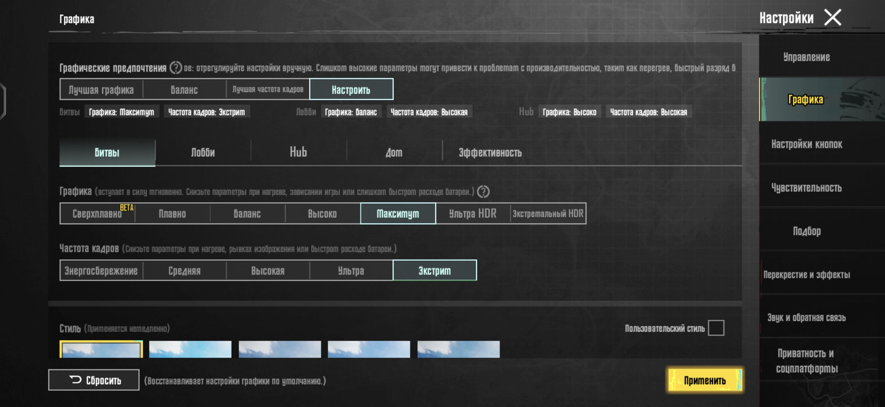The image size is (885, 407).
Task: Open Управление in the settings sidebar
Action: tap(806, 57)
